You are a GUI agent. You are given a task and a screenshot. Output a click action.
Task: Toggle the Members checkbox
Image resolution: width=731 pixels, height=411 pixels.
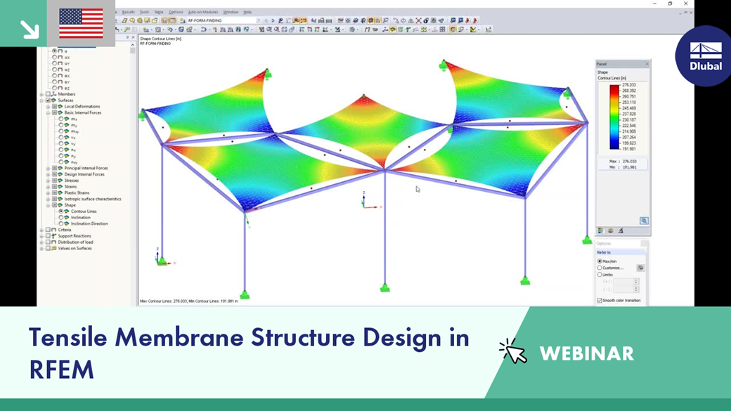[48, 94]
